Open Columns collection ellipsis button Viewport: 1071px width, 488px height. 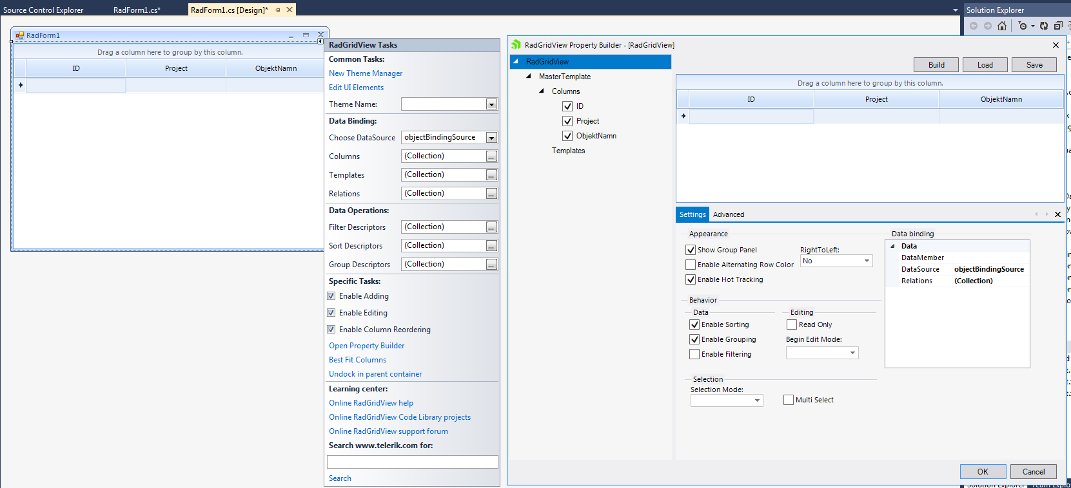(x=491, y=156)
